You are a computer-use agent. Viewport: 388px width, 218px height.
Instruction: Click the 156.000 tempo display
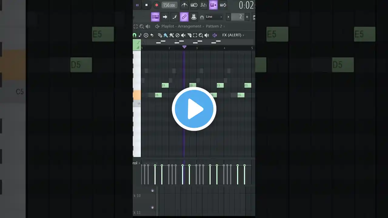click(x=169, y=5)
